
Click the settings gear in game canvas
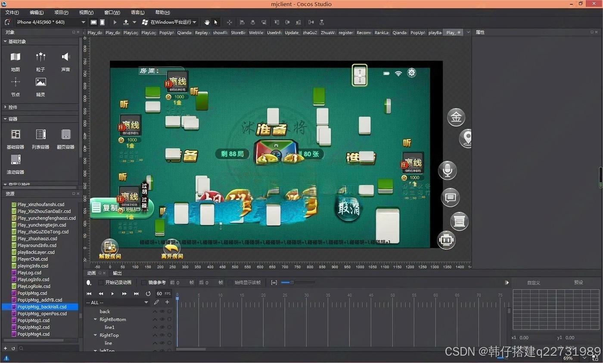[412, 73]
